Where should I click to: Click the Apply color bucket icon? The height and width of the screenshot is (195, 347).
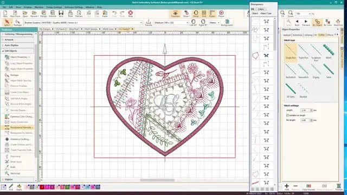click(19, 187)
